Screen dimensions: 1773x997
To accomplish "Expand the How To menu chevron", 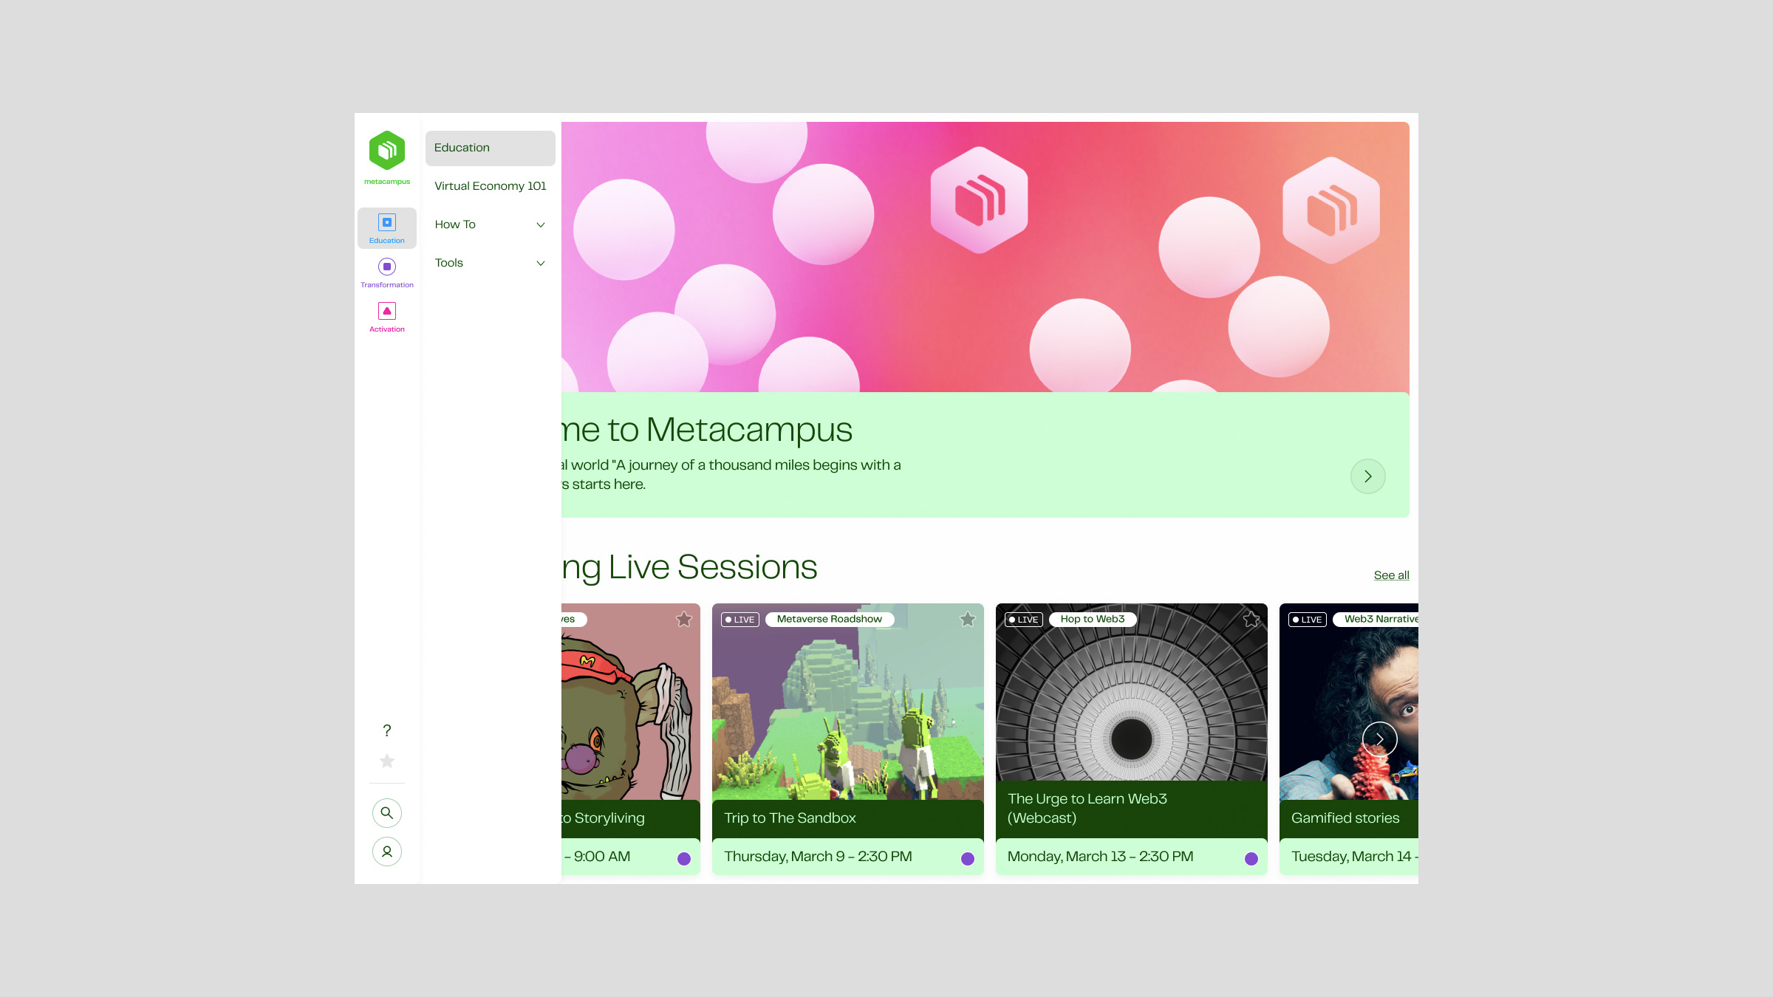I will (541, 225).
